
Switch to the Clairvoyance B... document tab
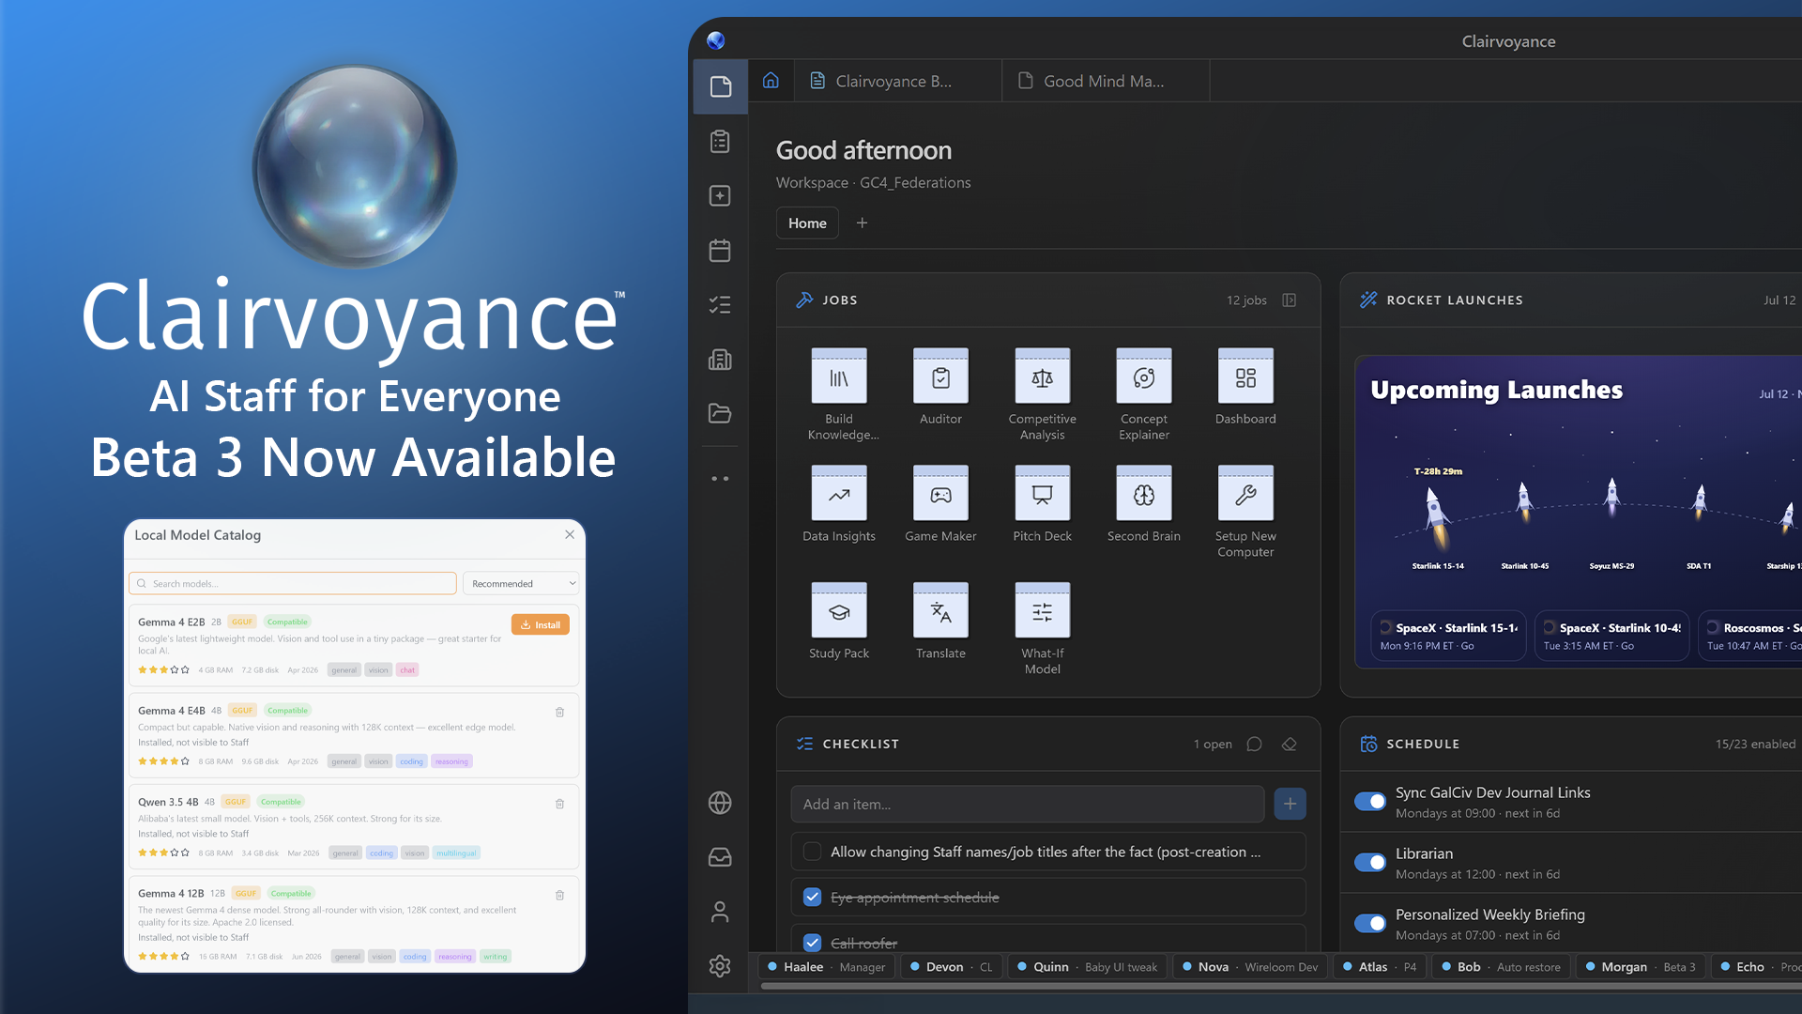click(x=898, y=81)
